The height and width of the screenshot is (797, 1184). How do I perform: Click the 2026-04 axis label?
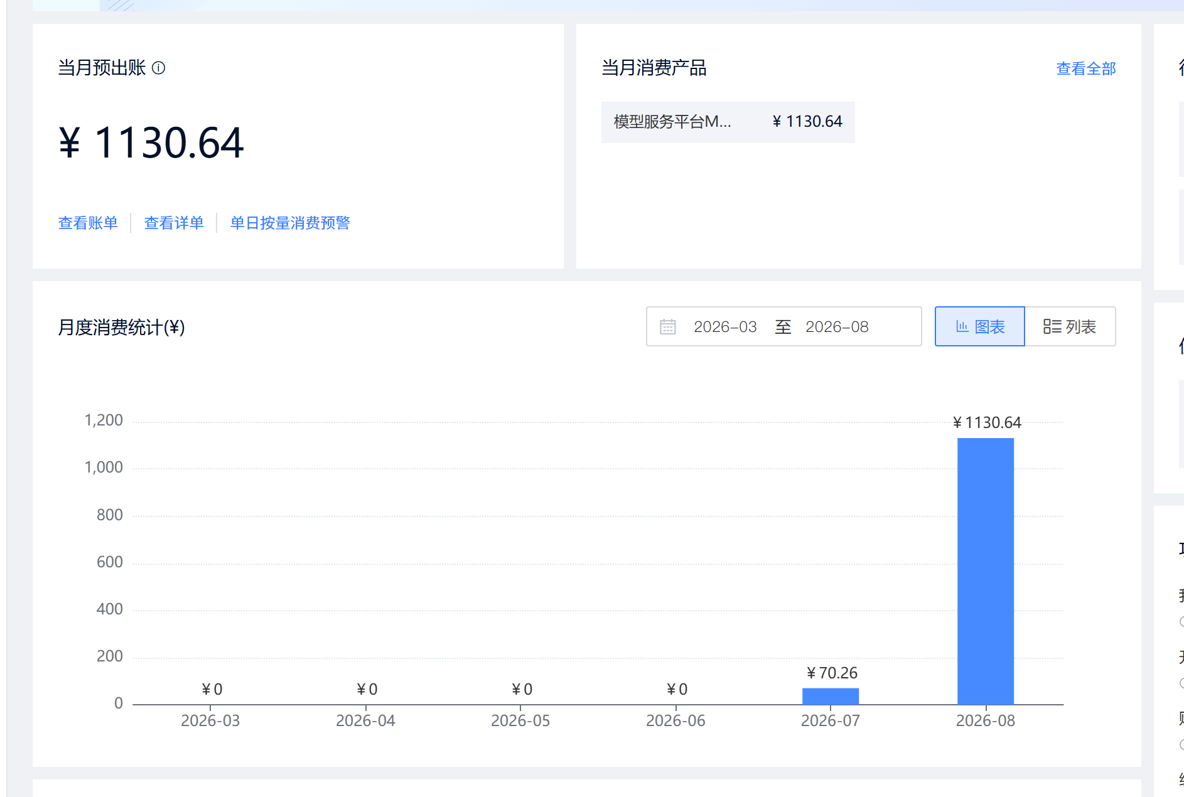pos(365,721)
